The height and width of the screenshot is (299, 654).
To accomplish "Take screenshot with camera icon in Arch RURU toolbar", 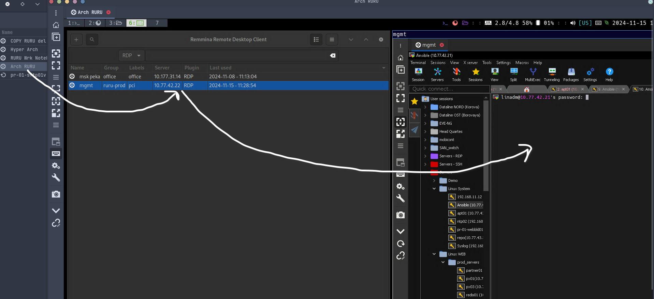I will [56, 194].
